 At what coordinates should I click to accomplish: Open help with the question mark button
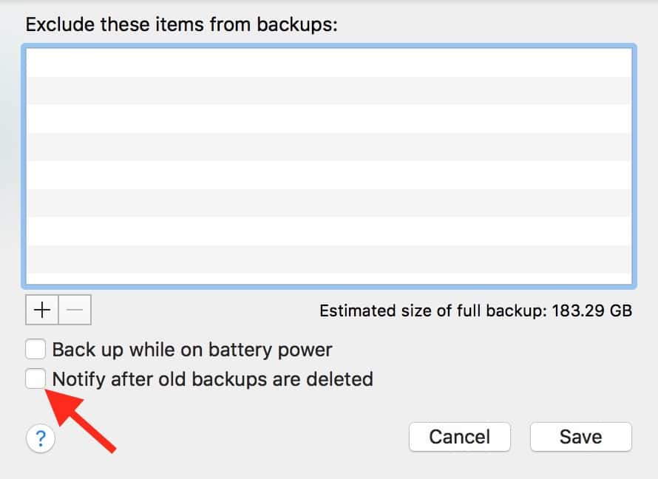click(x=40, y=438)
